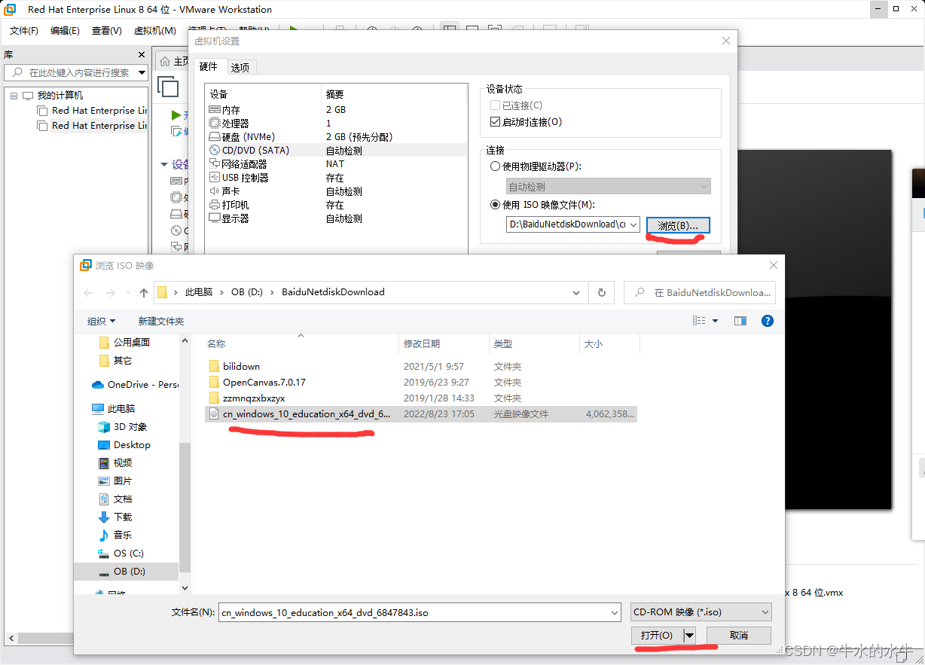Sort files by 大小 column header
Viewport: 925px width, 665px height.
(x=609, y=344)
